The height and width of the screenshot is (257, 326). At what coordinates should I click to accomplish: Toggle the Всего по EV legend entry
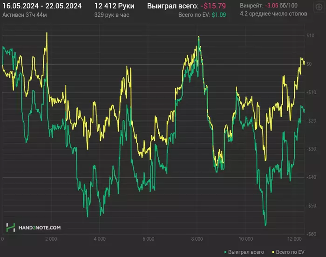288,252
